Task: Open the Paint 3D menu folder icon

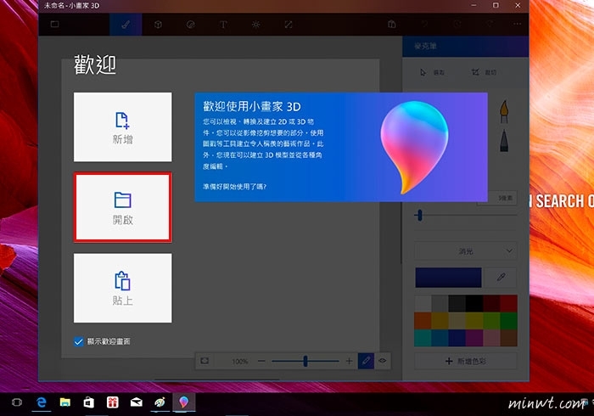Action: pyautogui.click(x=54, y=25)
